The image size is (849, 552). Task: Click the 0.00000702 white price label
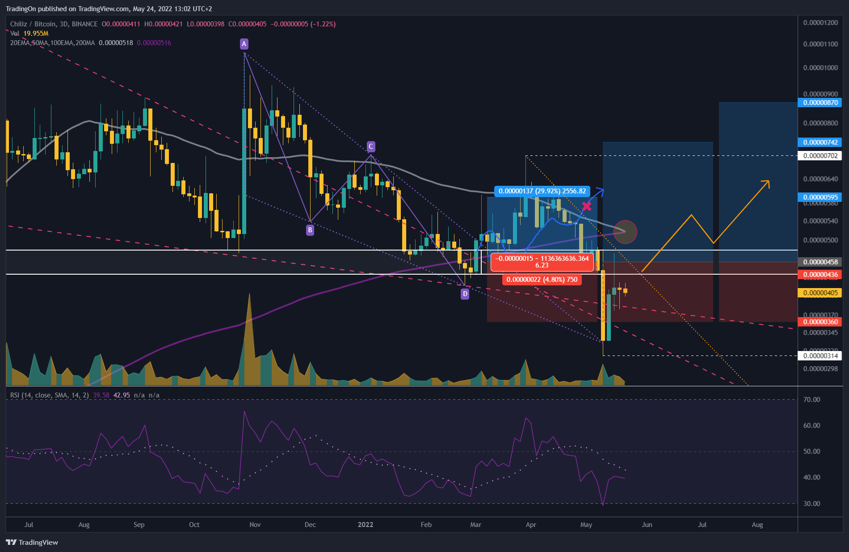[820, 156]
